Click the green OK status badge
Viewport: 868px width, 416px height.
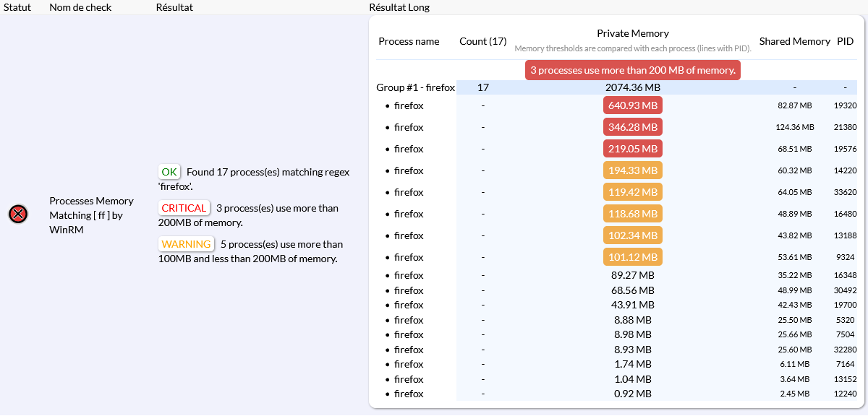(169, 172)
